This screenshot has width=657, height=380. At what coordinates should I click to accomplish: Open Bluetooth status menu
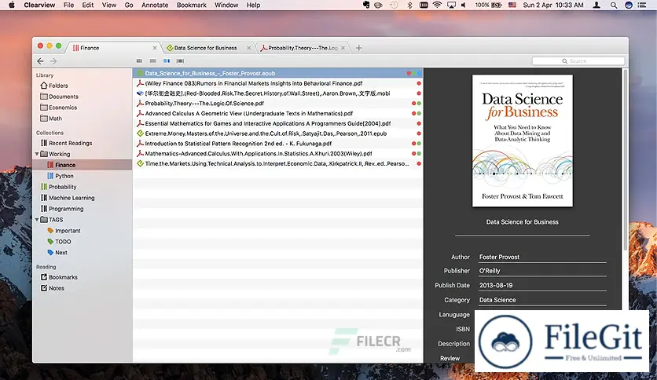[409, 5]
